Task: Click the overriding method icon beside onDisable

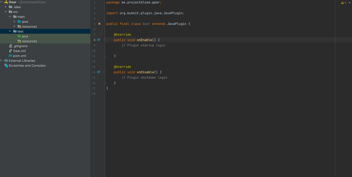Action: pyautogui.click(x=98, y=72)
